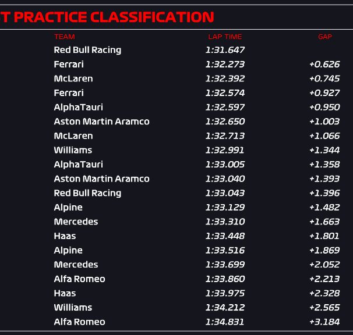Select the second Red Bull Racing row
353x335 pixels.
tap(197, 193)
